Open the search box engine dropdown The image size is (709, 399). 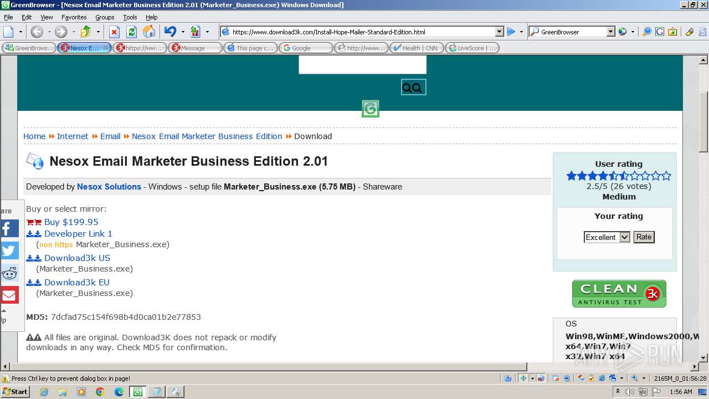611,32
